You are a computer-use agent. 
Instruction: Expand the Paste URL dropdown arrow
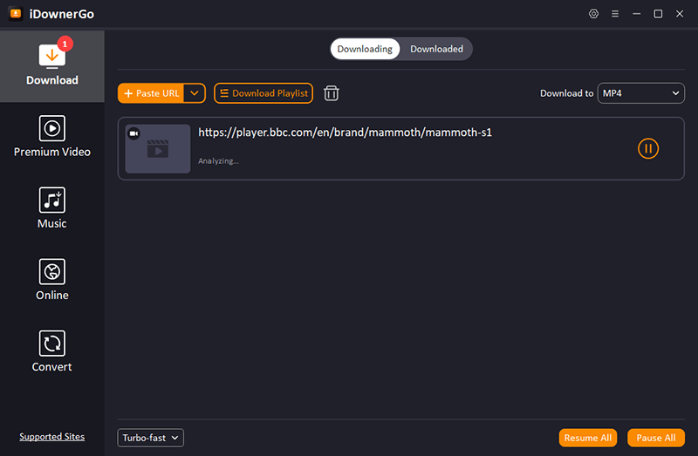coord(195,93)
